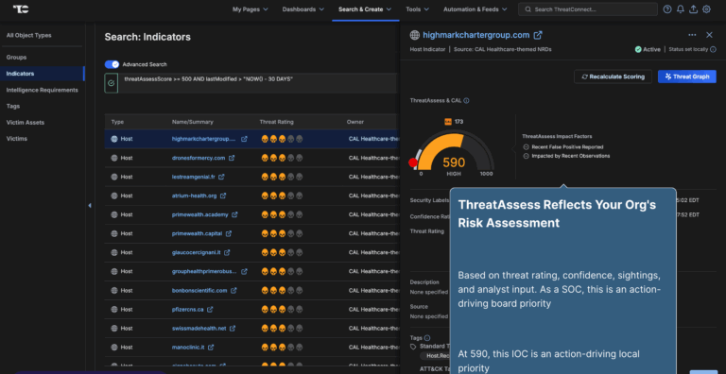Open atrium-health.org external link icon
Image resolution: width=726 pixels, height=374 pixels.
click(223, 195)
